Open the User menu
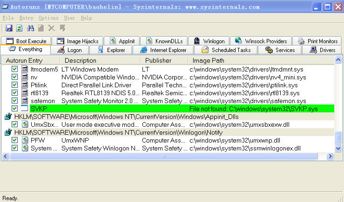This screenshot has height=202, width=344. [69, 18]
